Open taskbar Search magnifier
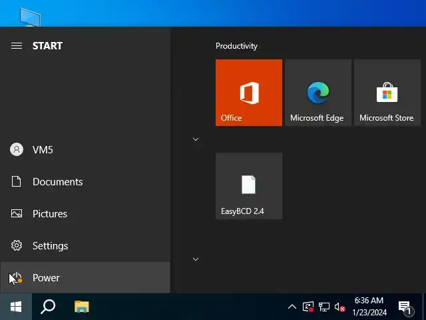Screen dimensions: 426x320 coord(48,307)
